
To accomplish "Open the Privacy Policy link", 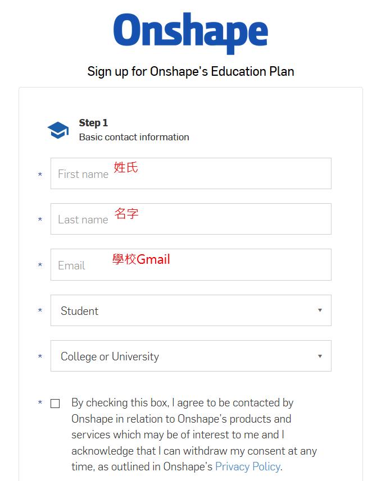I will pos(247,466).
